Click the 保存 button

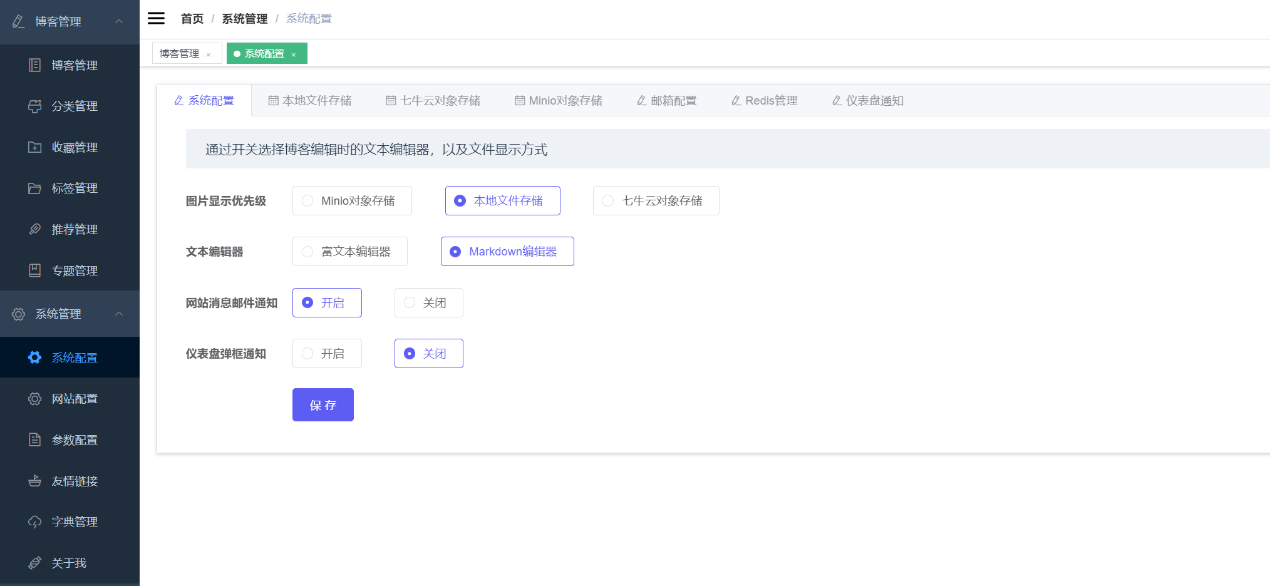coord(323,404)
